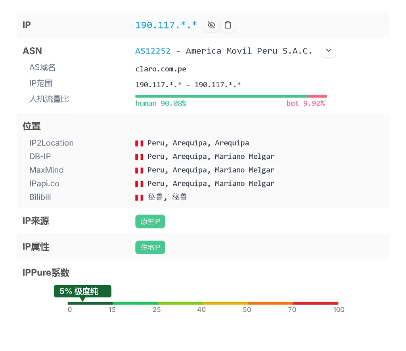Copy the IP address using the clipboard icon

point(228,25)
